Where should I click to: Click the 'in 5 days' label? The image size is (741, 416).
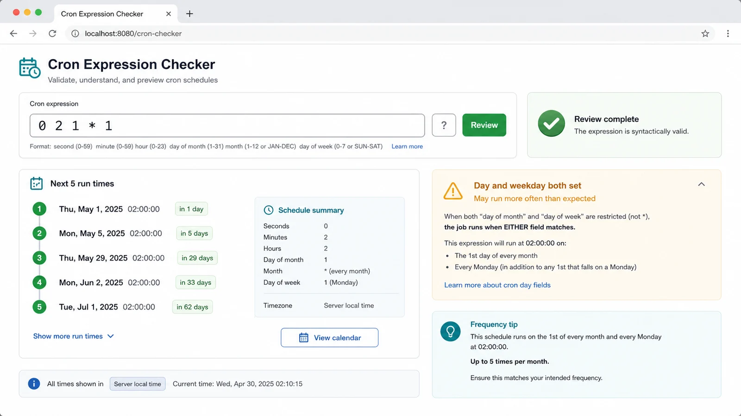pos(194,233)
